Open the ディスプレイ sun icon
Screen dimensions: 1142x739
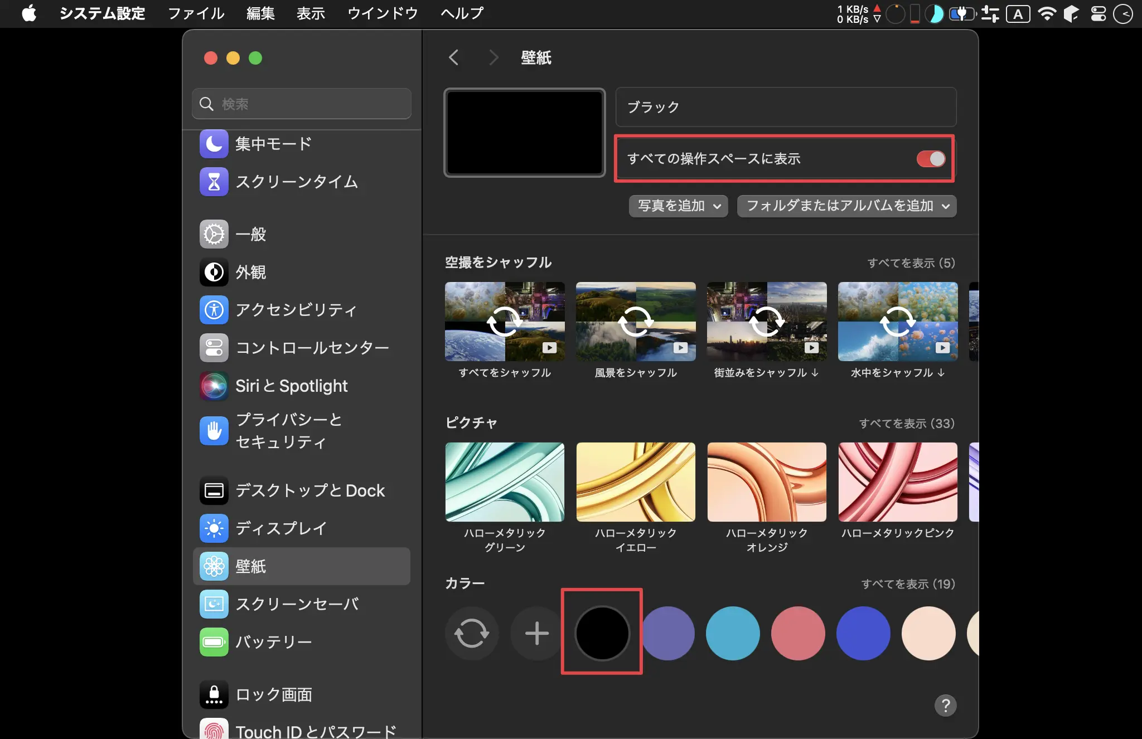(x=214, y=528)
